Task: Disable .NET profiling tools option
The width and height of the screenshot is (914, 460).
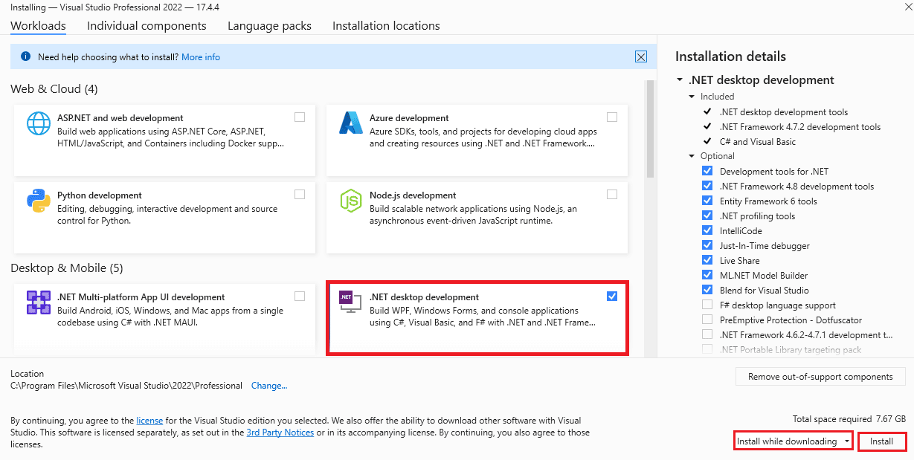Action: (x=707, y=216)
